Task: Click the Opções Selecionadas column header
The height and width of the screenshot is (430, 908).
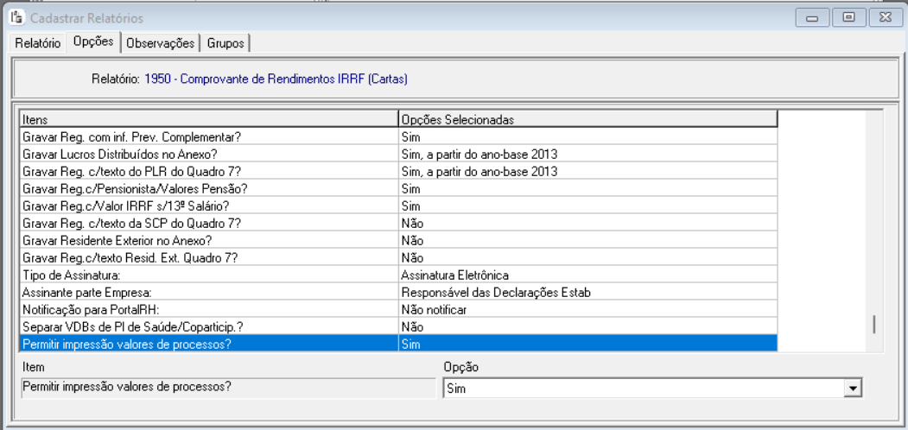Action: (x=587, y=119)
